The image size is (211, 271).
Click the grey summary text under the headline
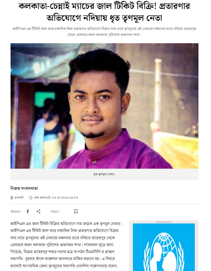point(104,31)
